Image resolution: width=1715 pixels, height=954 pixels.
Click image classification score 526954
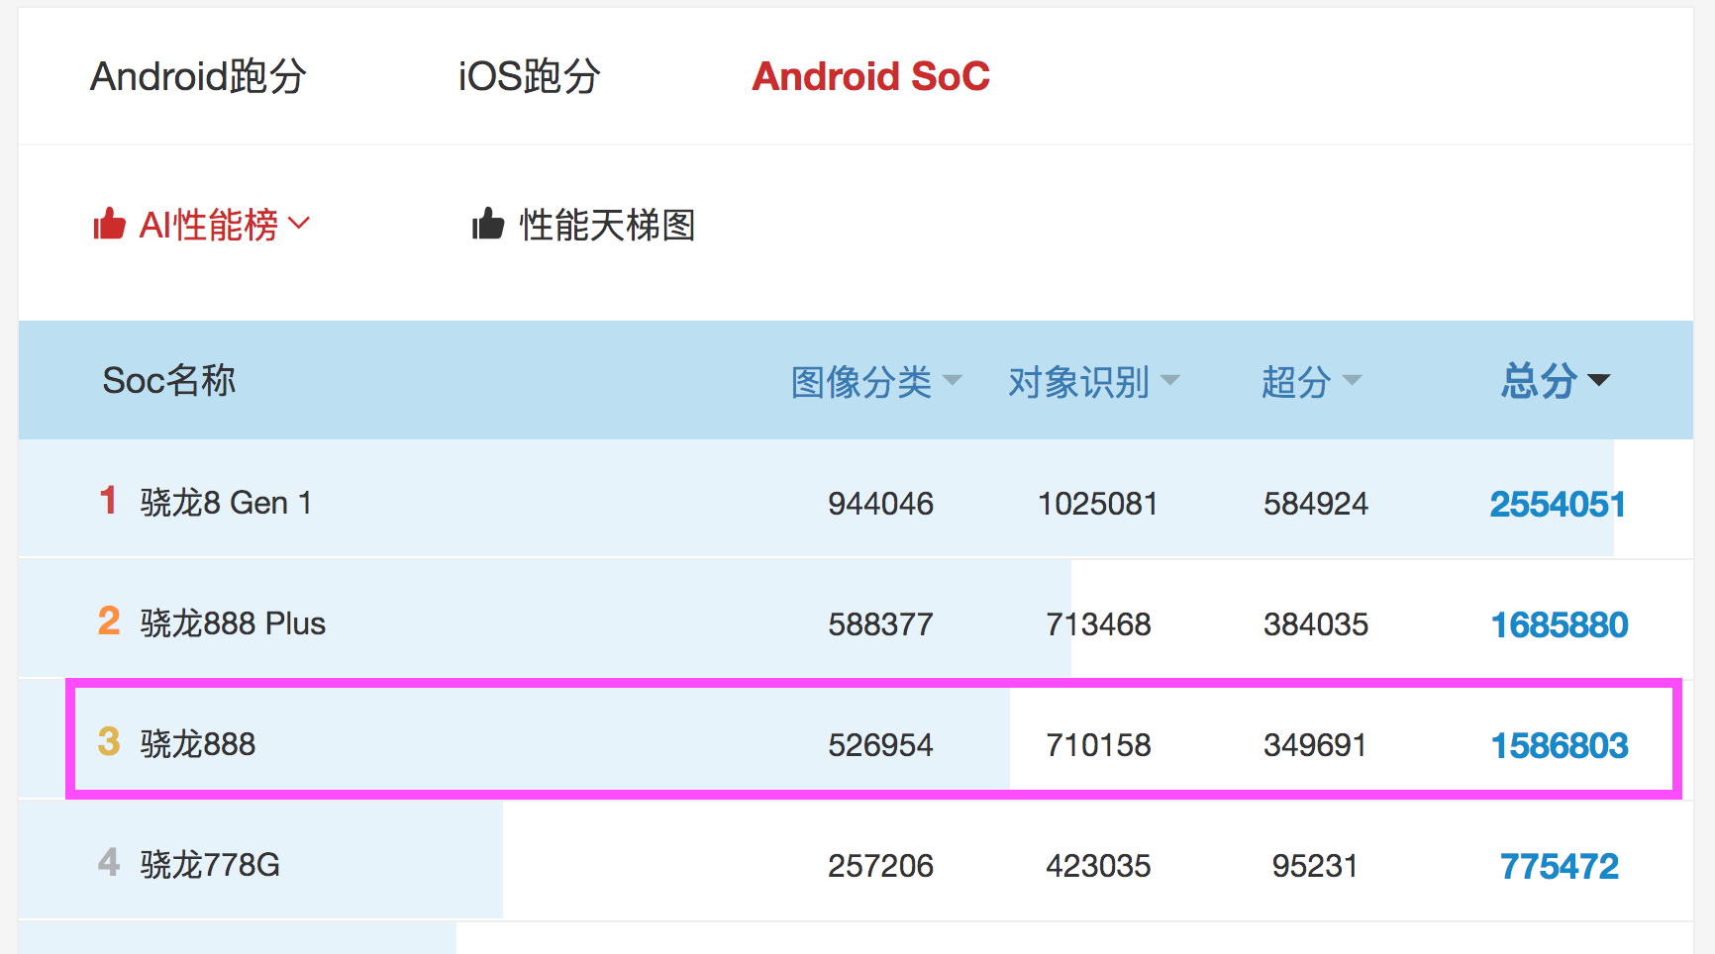880,745
